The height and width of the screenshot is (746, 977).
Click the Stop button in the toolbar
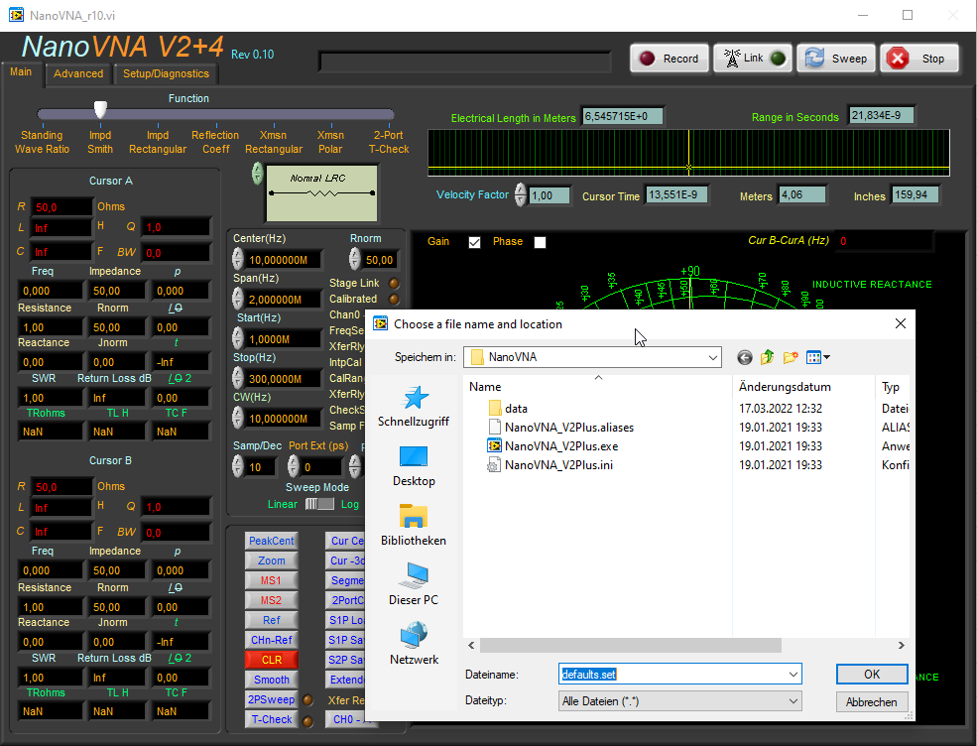[919, 59]
